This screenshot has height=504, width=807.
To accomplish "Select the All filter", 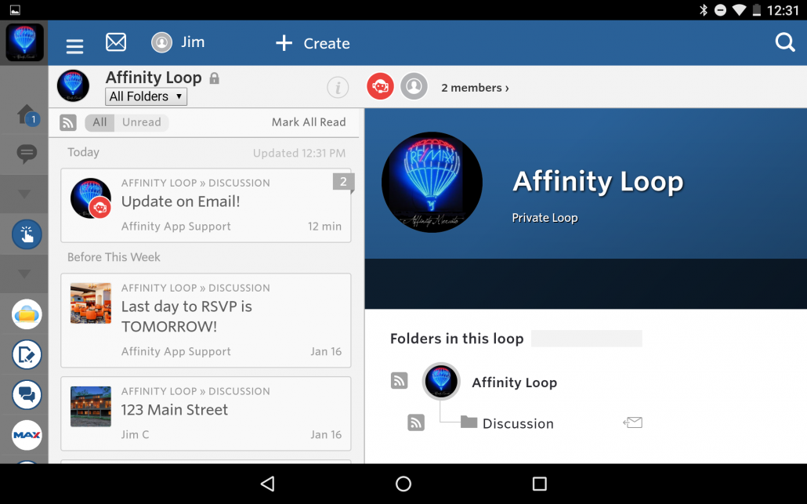I will coord(100,122).
